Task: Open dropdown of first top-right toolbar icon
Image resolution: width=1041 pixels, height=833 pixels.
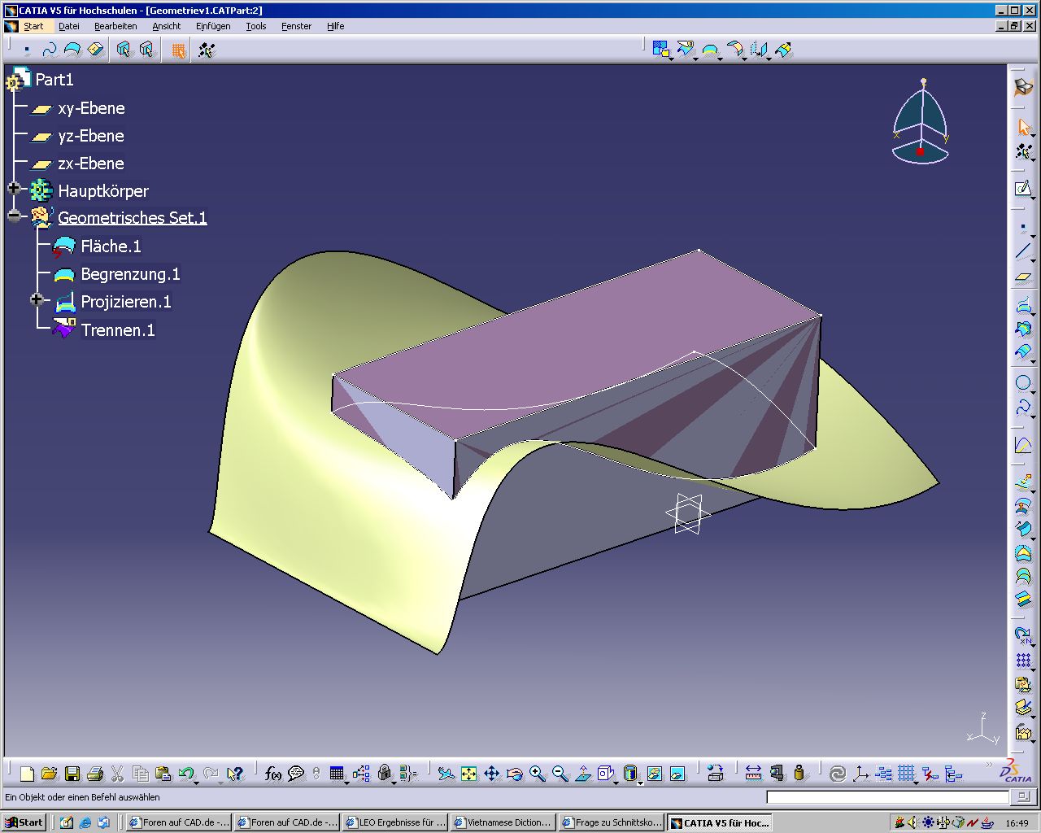Action: click(x=671, y=59)
